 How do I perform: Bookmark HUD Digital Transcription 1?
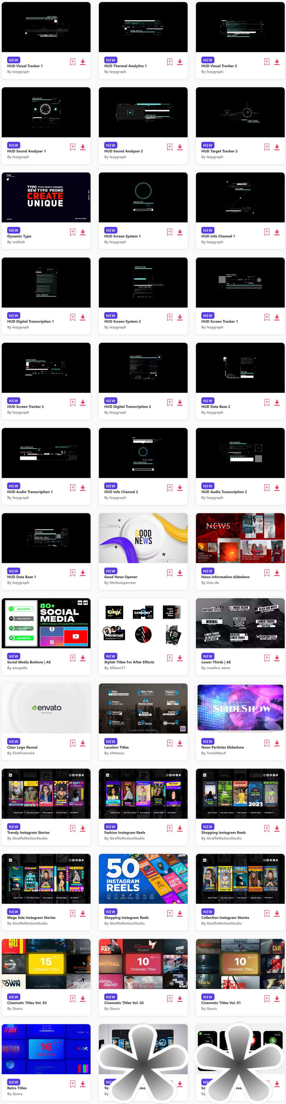pos(73,317)
